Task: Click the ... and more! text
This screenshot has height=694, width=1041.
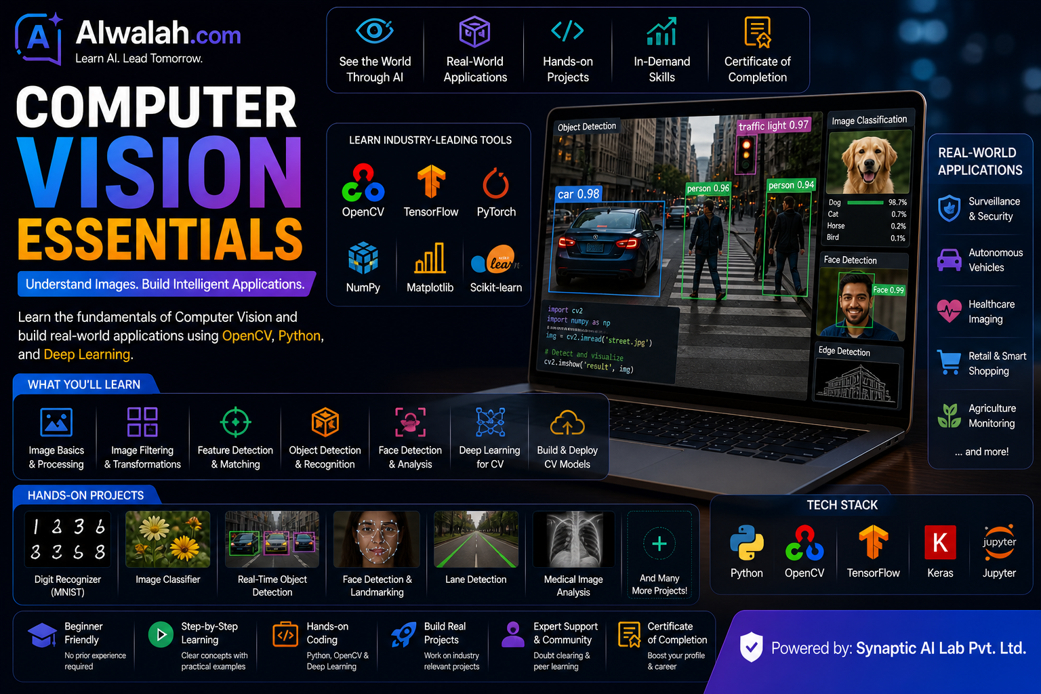Action: (981, 451)
